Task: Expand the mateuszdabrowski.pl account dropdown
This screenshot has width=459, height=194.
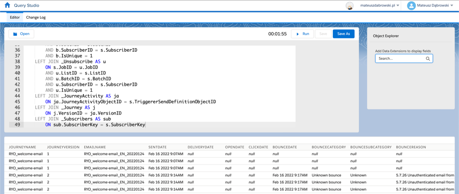Action: 398,6
